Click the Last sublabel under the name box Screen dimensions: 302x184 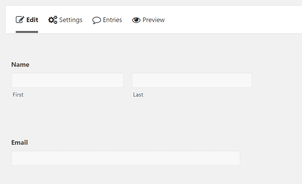(138, 95)
